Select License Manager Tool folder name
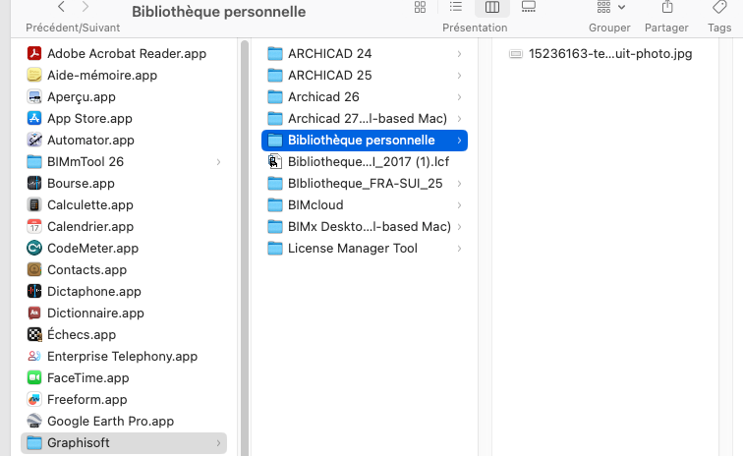Image resolution: width=743 pixels, height=456 pixels. pos(353,248)
